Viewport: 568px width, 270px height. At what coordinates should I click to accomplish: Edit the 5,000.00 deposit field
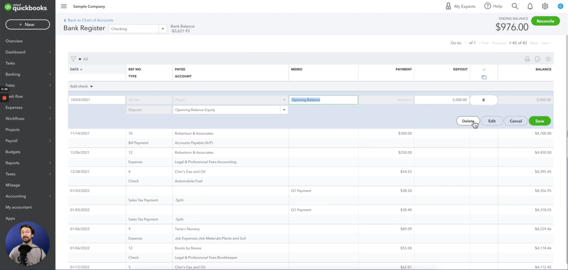click(x=442, y=100)
